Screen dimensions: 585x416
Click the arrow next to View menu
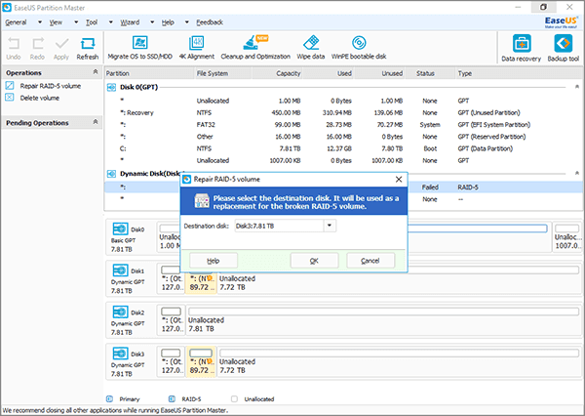(x=76, y=22)
